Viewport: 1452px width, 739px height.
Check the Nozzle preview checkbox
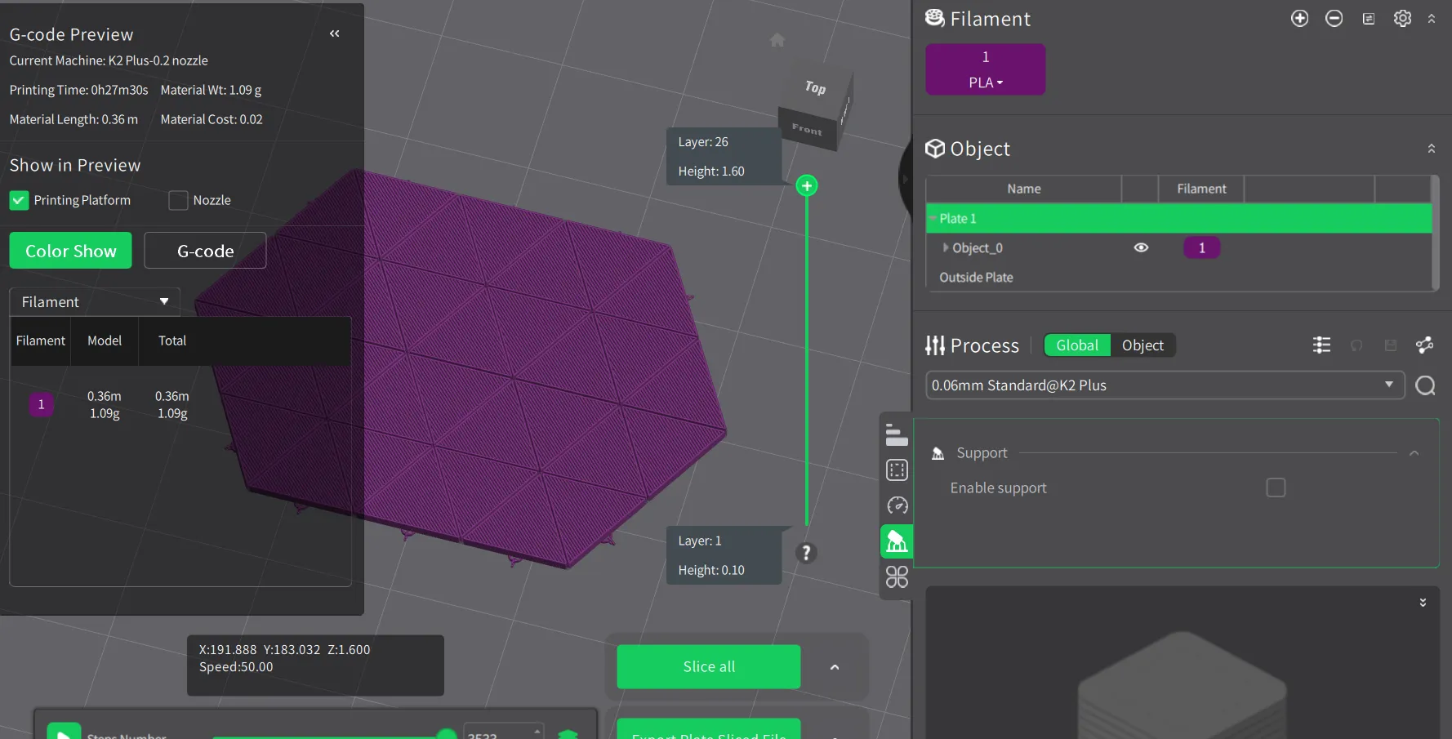pyautogui.click(x=176, y=200)
